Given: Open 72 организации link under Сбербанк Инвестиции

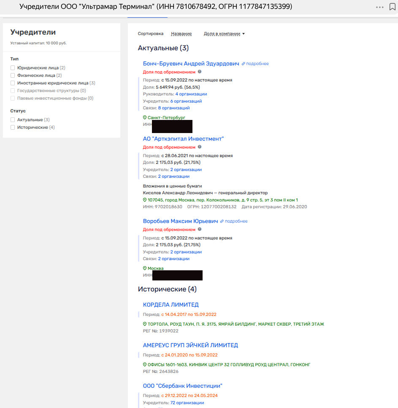Looking at the screenshot, I should point(187,403).
